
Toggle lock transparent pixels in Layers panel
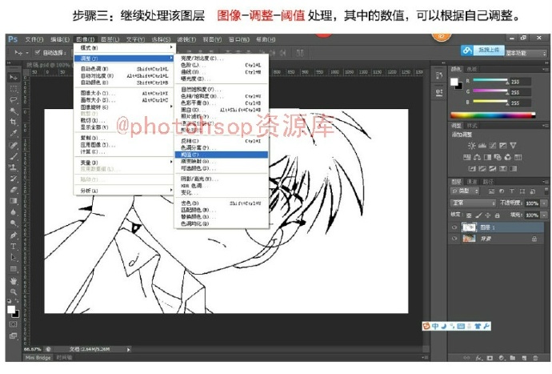point(469,215)
